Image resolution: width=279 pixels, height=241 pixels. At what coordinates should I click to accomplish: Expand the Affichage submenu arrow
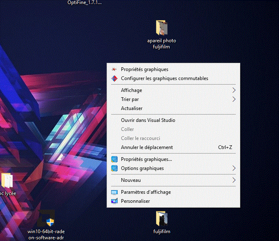pos(234,90)
